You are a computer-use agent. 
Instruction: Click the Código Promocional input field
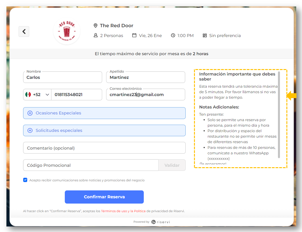(91, 165)
